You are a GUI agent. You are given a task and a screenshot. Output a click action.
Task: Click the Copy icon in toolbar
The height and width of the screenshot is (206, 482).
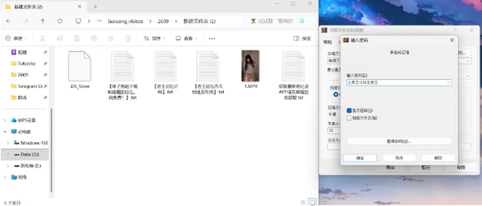(x=60, y=38)
